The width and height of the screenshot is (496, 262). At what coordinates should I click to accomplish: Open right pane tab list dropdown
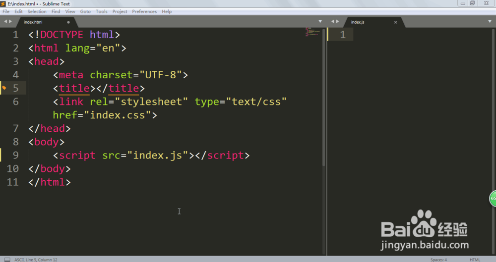pyautogui.click(x=490, y=21)
